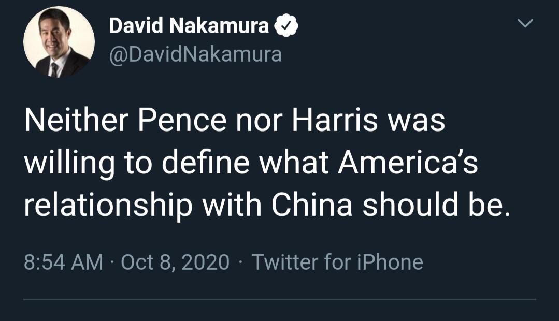Open the tweet options chevron menu

coord(526,24)
